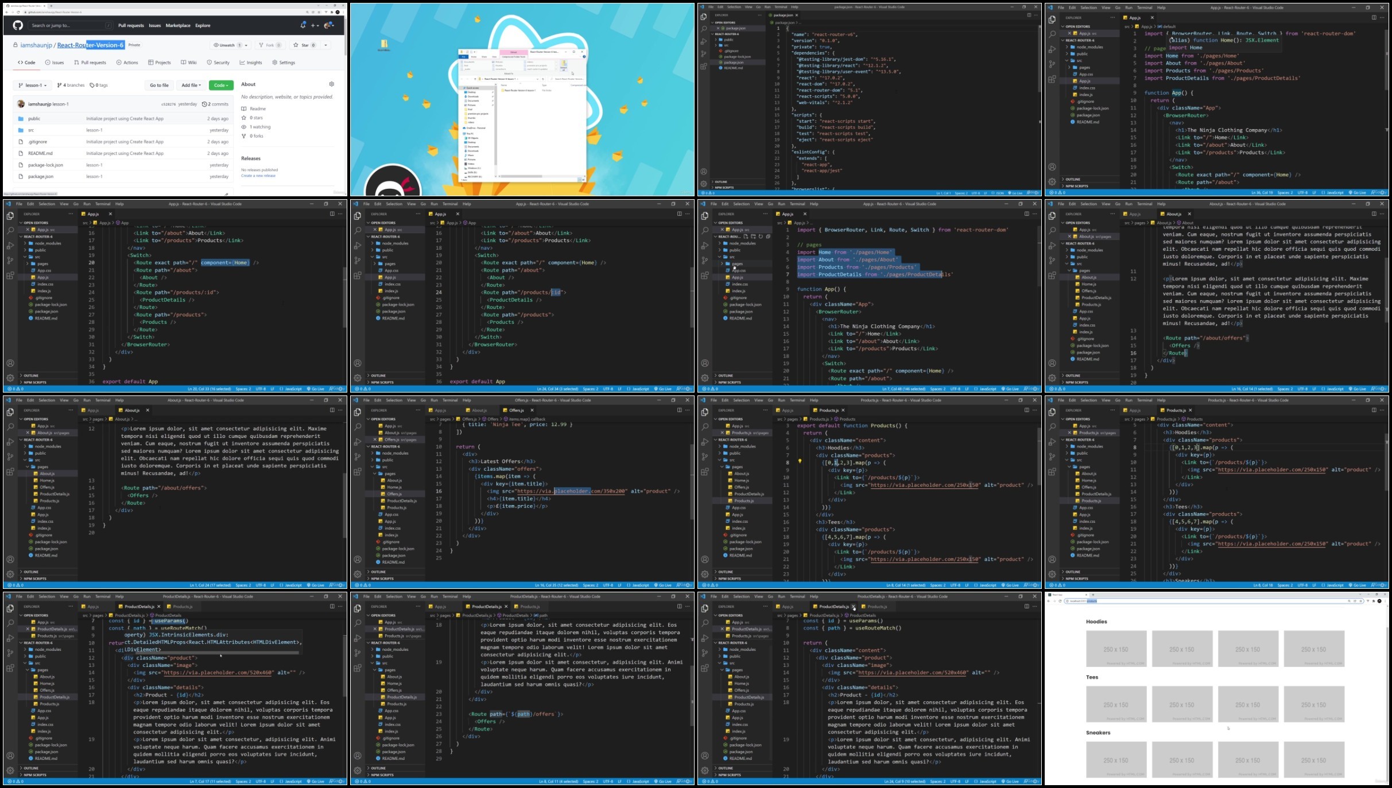Image resolution: width=1392 pixels, height=788 pixels.
Task: Switch to the Projects tab of the GitHub repo
Action: coord(160,63)
